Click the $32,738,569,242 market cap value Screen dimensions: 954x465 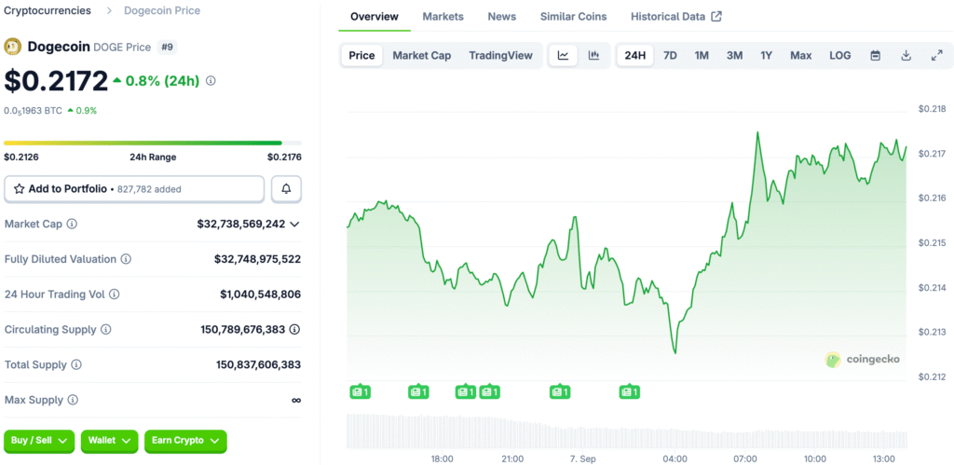pos(241,224)
